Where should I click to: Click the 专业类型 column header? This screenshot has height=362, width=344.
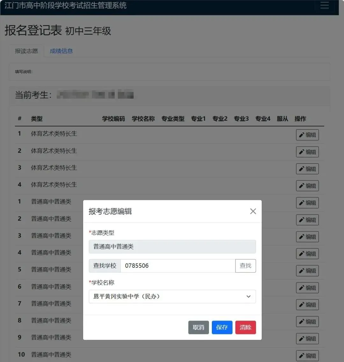tap(173, 119)
